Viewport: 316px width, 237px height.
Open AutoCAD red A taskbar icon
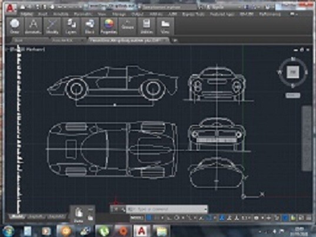click(x=142, y=231)
